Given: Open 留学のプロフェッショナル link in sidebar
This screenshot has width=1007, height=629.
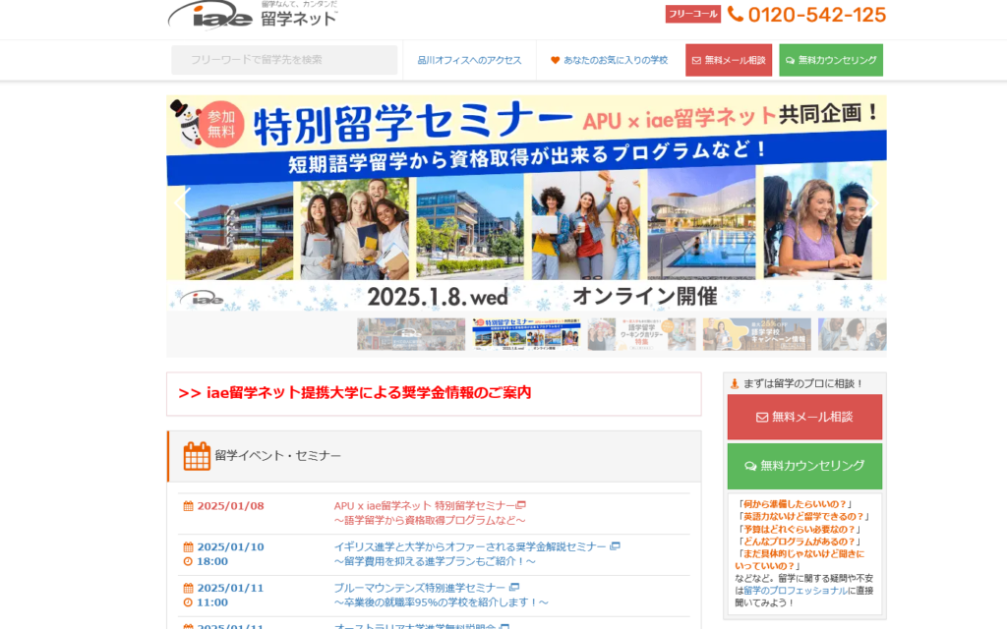Looking at the screenshot, I should (796, 591).
